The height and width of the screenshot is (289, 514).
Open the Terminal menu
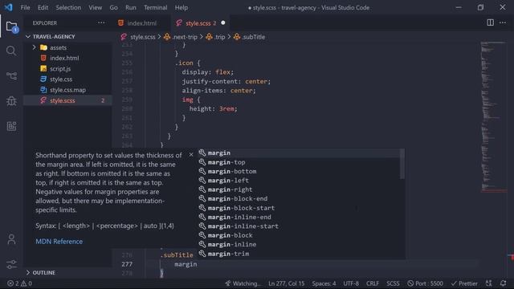tap(155, 7)
